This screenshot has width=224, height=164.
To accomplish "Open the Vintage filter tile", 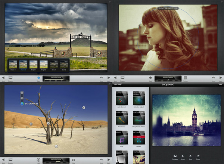I will pyautogui.click(x=139, y=157).
